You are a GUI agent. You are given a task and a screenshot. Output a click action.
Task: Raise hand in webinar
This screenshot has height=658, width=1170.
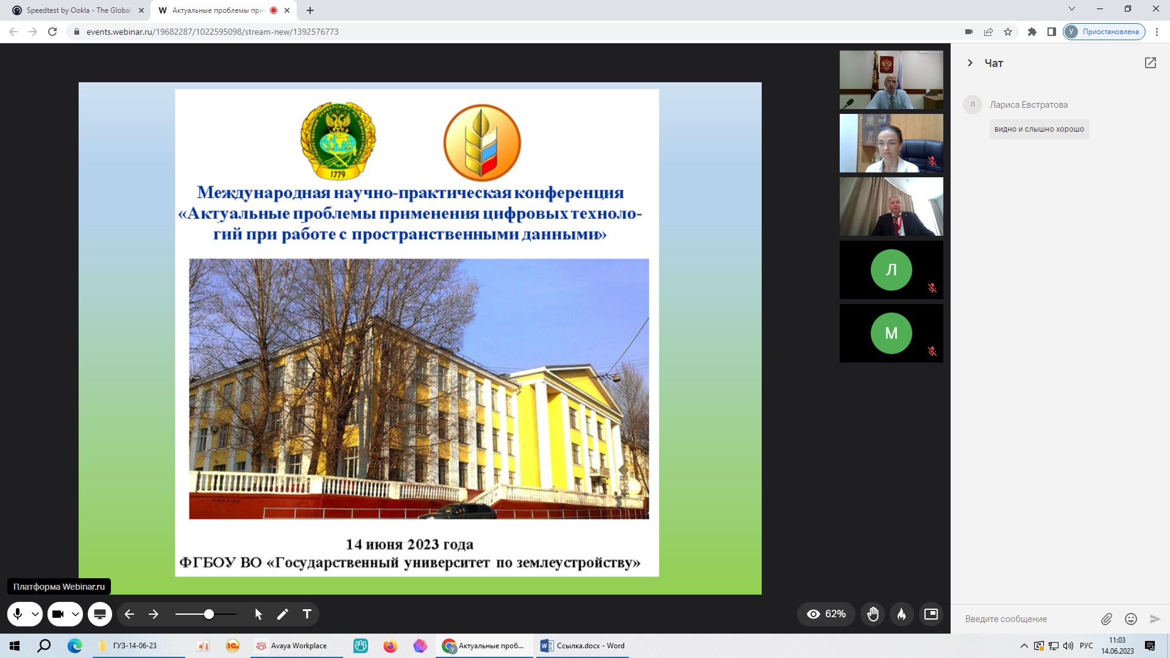[x=873, y=614]
